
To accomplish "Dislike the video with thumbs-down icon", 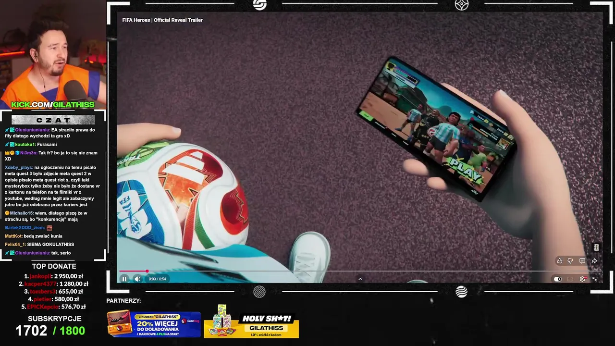I will coord(570,261).
